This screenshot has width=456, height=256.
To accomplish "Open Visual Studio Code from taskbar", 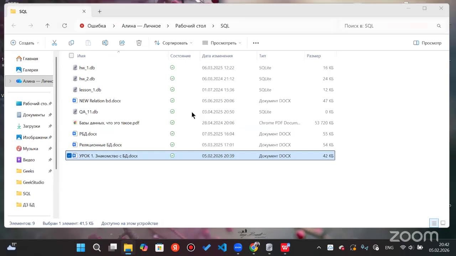I will click(222, 247).
